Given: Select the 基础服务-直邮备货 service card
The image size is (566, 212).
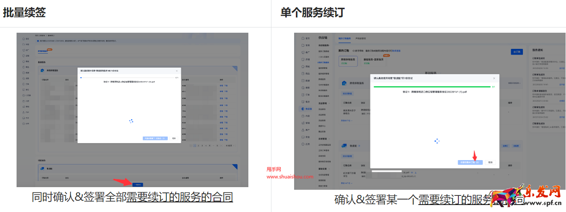Looking at the screenshot, I should click(373, 61).
